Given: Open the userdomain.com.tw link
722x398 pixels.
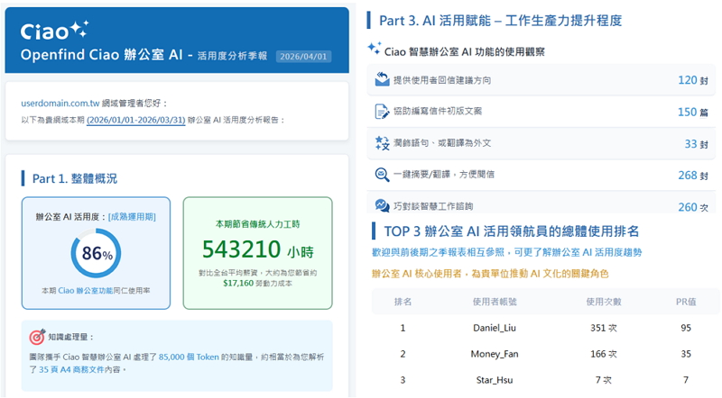Looking at the screenshot, I should pos(60,104).
